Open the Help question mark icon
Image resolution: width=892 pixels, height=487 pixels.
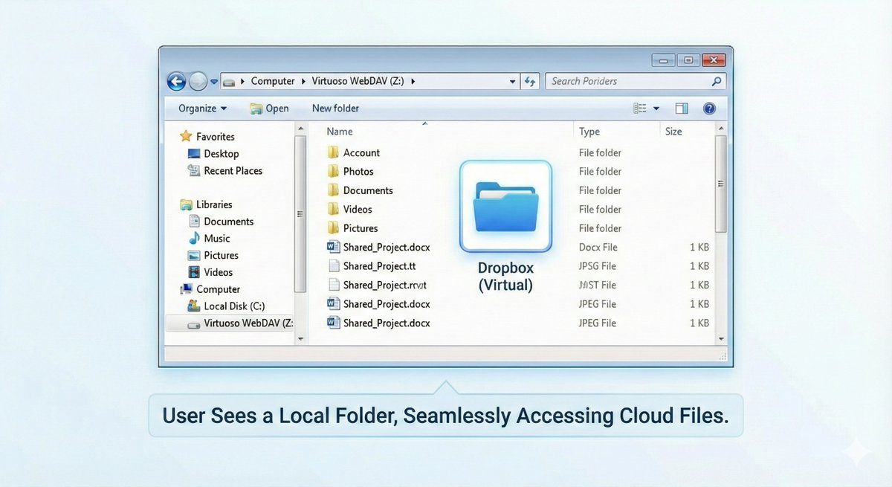point(709,108)
